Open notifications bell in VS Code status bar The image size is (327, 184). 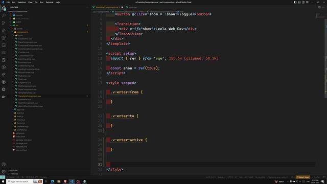pyautogui.click(x=324, y=177)
